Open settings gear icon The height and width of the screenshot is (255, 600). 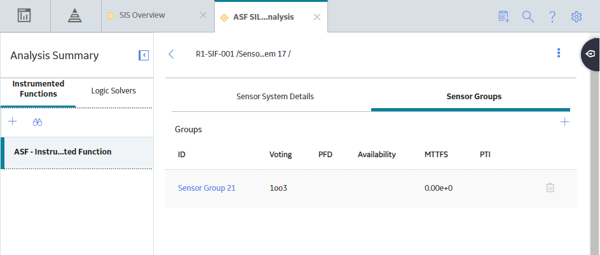(x=576, y=17)
